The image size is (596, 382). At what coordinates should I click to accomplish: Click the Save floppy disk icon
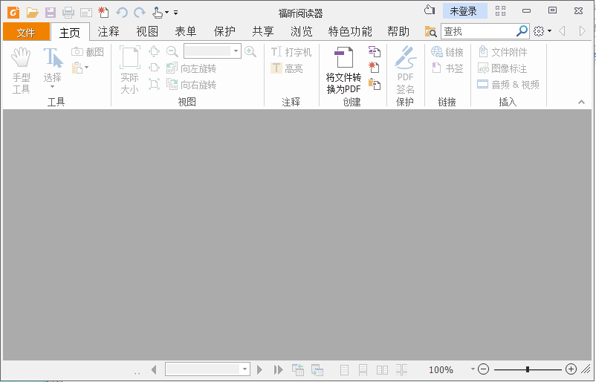(51, 13)
